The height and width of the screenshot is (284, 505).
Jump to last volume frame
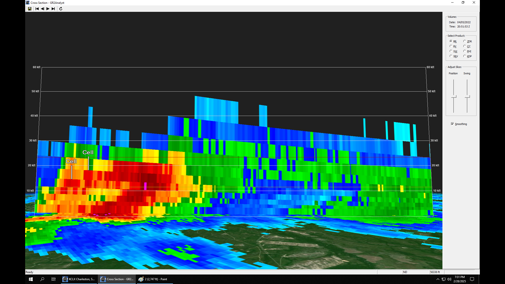(x=53, y=9)
